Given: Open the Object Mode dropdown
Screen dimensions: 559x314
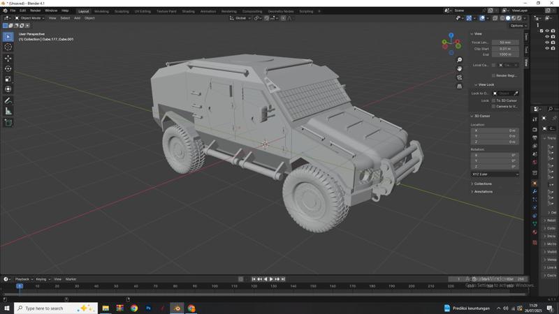Looking at the screenshot, I should tap(29, 18).
